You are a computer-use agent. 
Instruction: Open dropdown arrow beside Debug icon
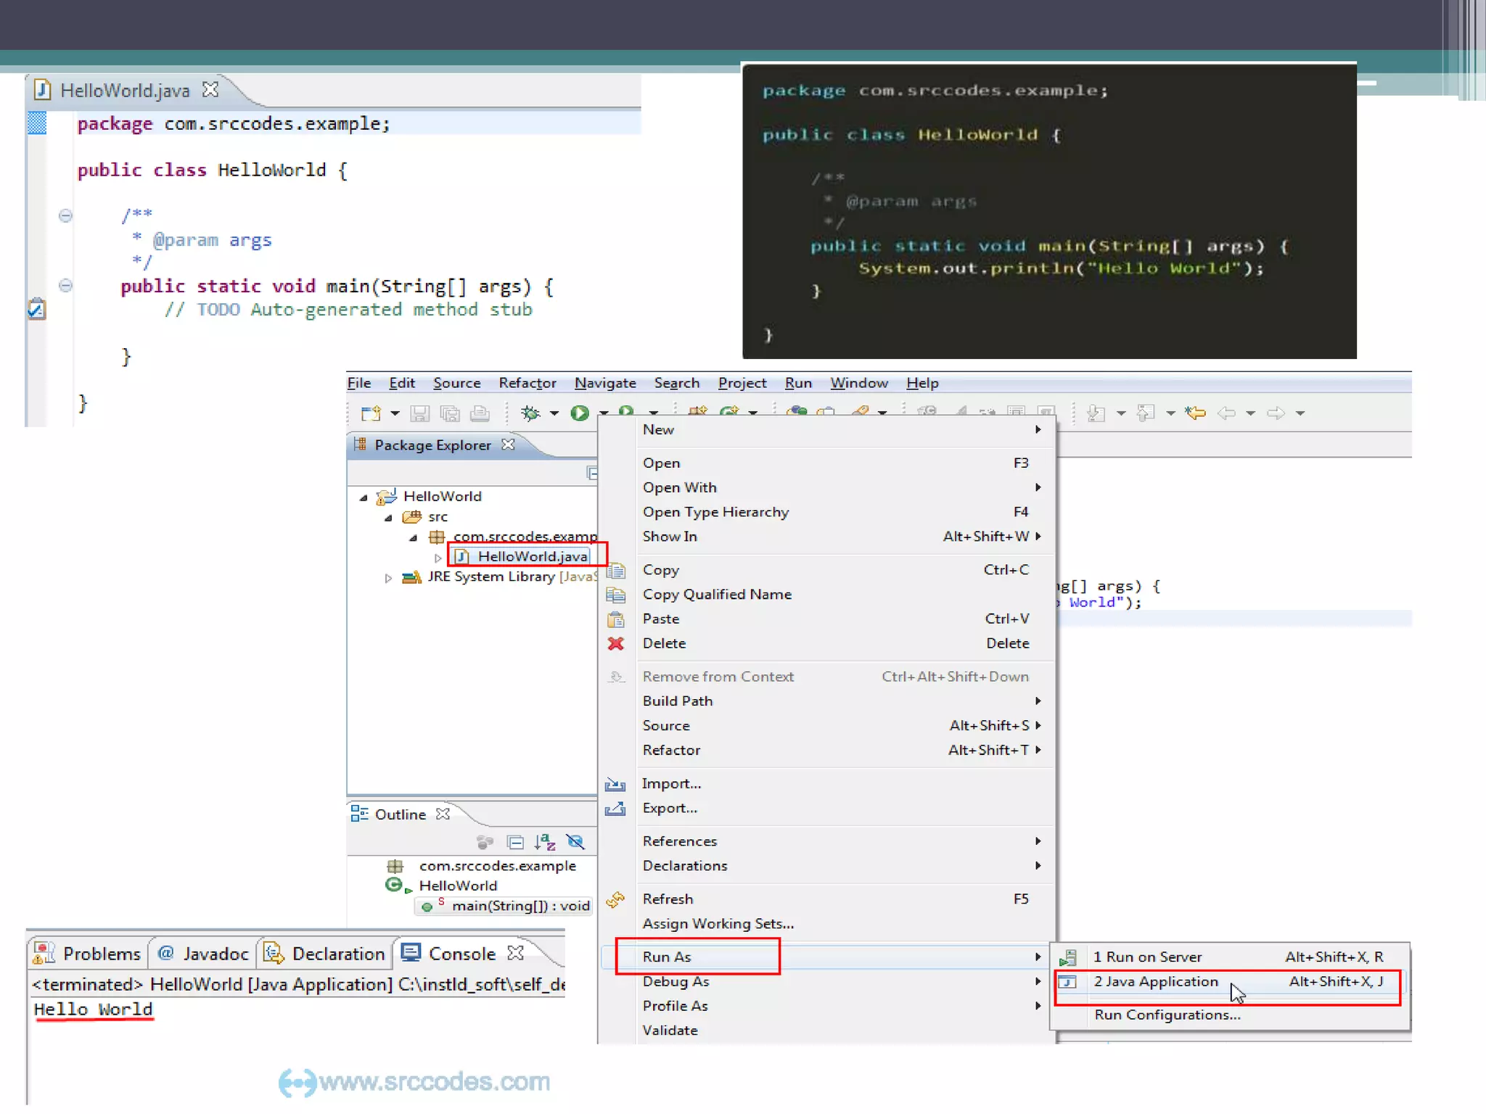(x=554, y=413)
